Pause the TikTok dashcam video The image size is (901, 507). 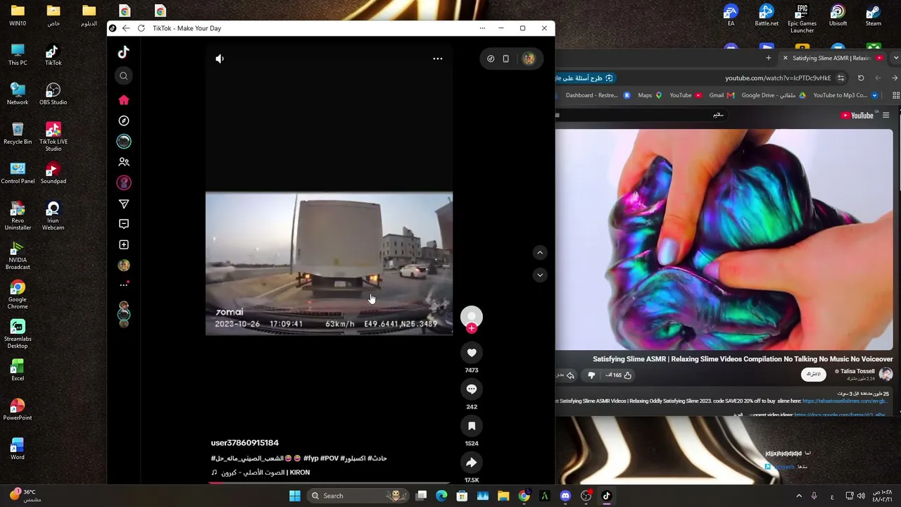pyautogui.click(x=329, y=263)
